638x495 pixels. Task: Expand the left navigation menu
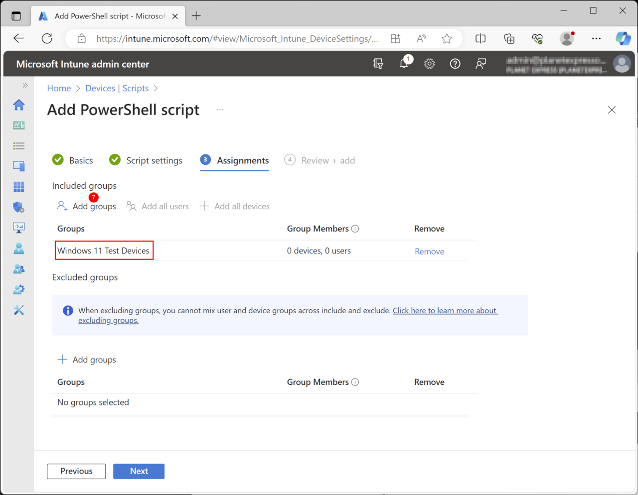pyautogui.click(x=25, y=86)
